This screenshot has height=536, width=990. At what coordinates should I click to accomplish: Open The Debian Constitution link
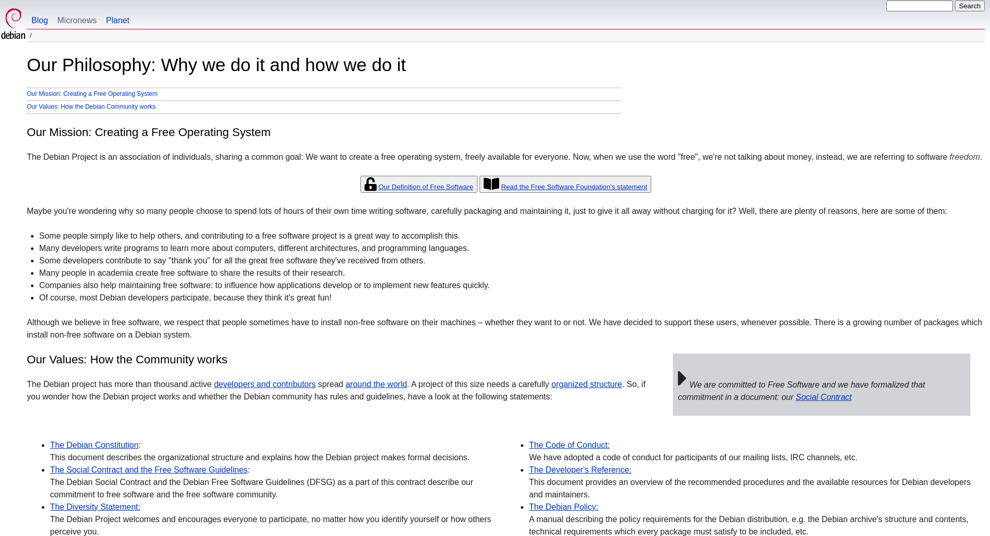[x=94, y=445]
